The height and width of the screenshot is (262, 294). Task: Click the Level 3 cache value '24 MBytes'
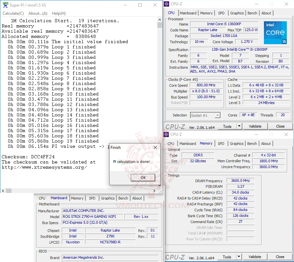[266, 103]
